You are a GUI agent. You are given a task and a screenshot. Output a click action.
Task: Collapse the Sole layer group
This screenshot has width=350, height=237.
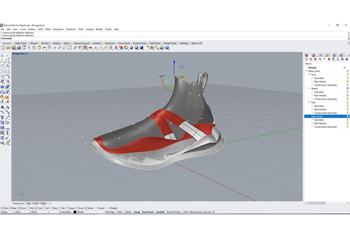coord(309,103)
